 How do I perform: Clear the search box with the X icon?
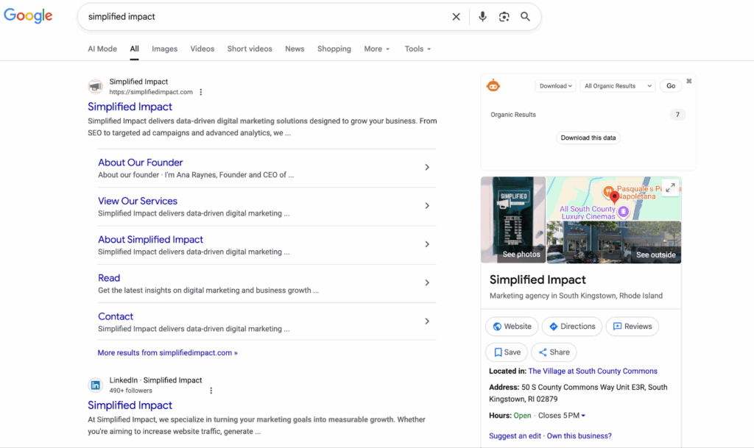coord(456,17)
